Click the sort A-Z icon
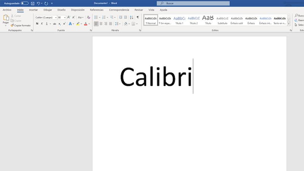Viewport: 304px width, 171px height. 131,17
